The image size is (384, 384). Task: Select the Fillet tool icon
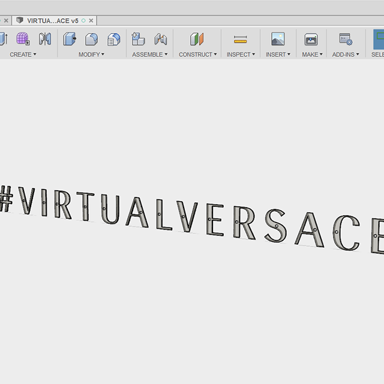point(92,39)
